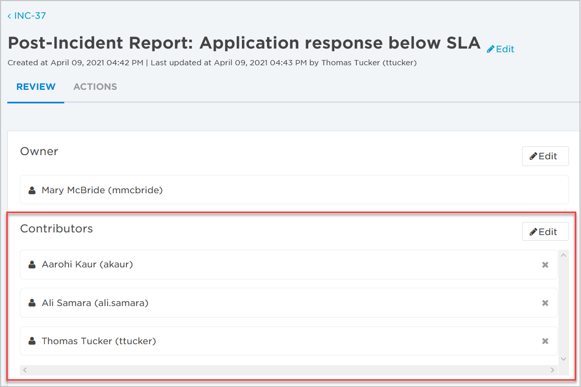Open the ACTIONS tab
581x387 pixels.
click(x=95, y=87)
